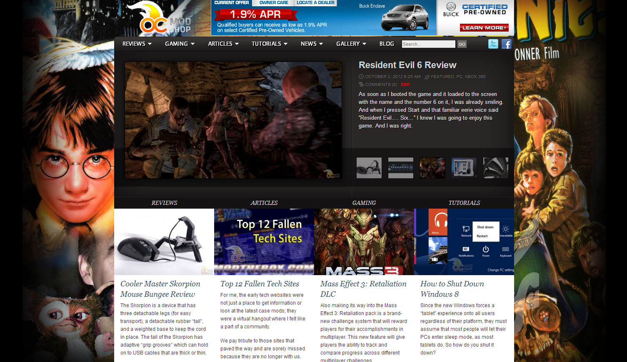Viewport: 627px width, 362px height.
Task: Open the Blog menu item
Action: pos(387,44)
